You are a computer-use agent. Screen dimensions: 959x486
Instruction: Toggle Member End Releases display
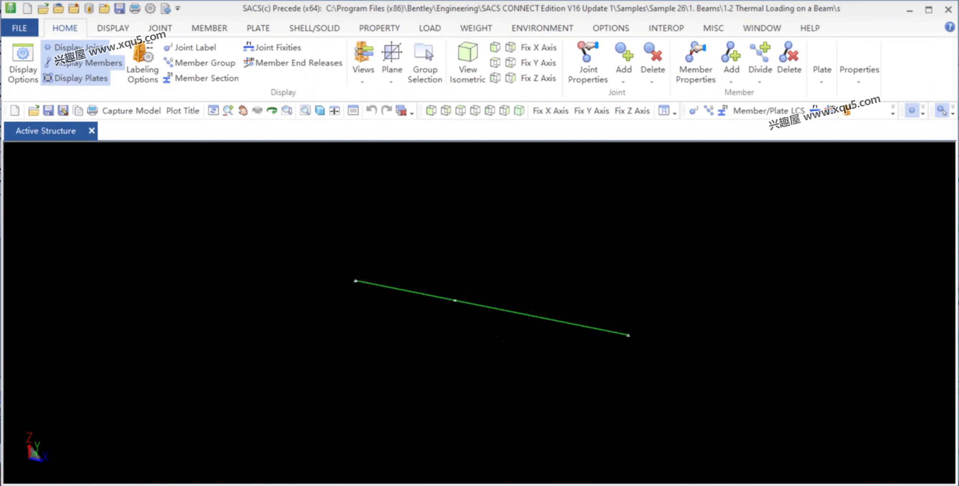pyautogui.click(x=293, y=62)
